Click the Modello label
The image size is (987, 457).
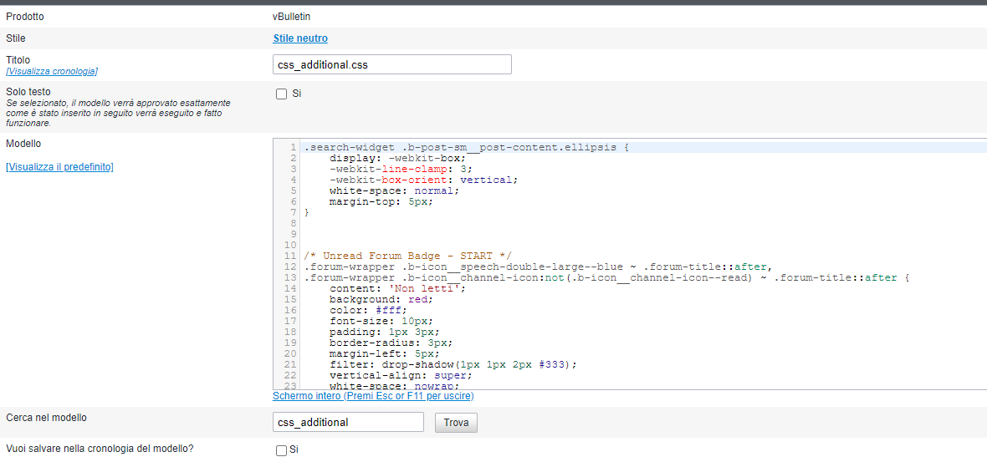click(23, 144)
